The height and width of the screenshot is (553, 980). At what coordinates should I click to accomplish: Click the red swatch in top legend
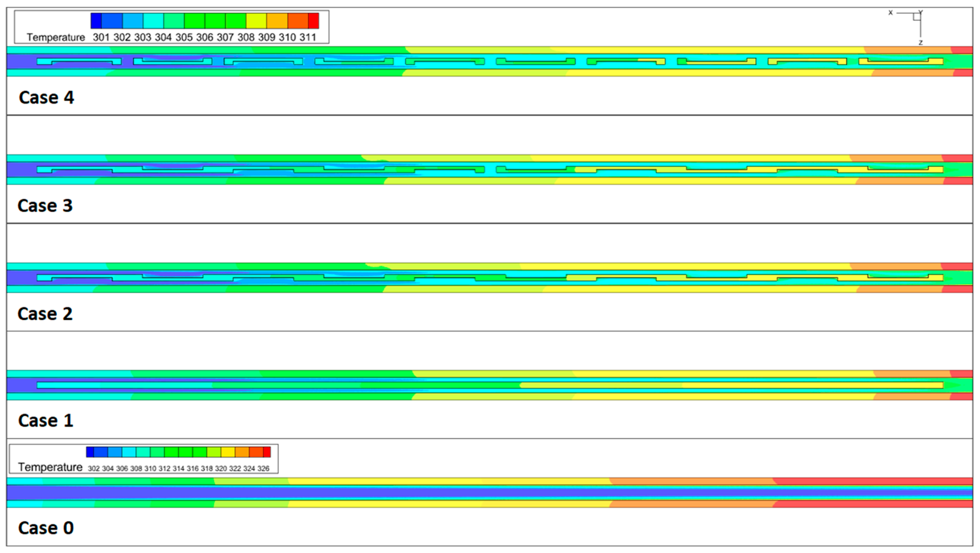pyautogui.click(x=313, y=21)
